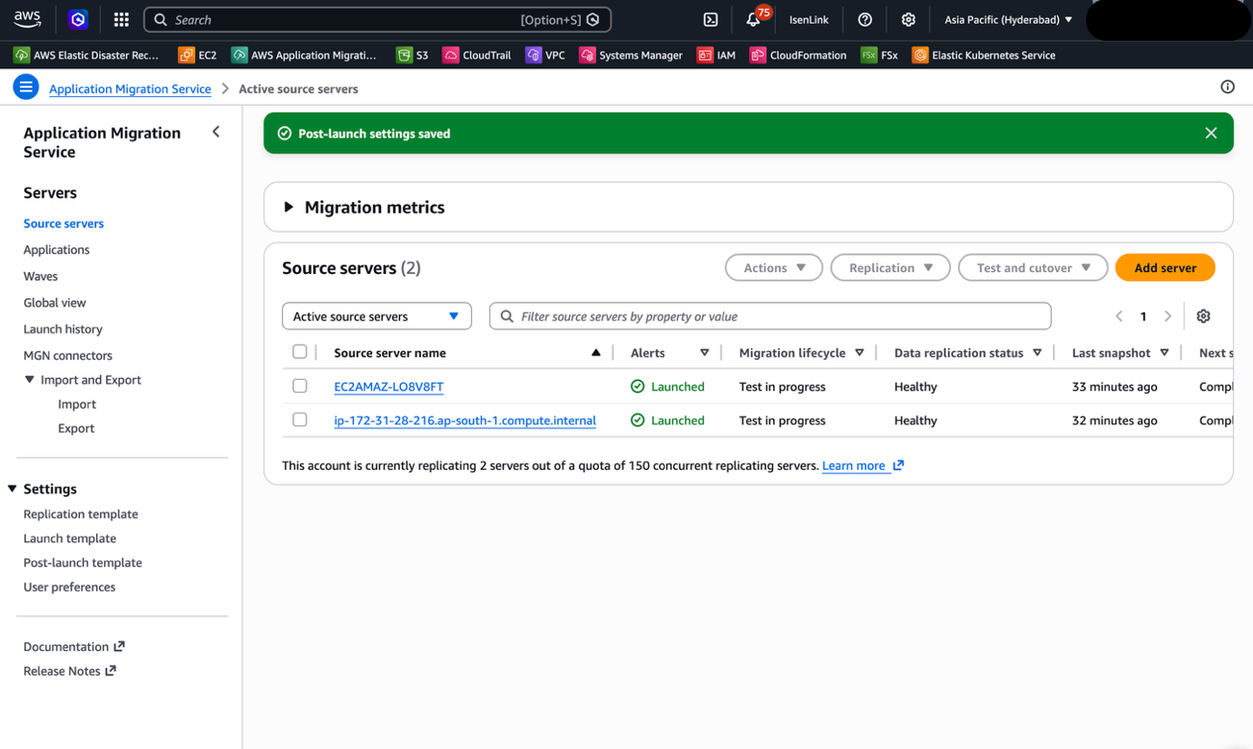Open EC2 shortcut in favorites bar

click(198, 55)
